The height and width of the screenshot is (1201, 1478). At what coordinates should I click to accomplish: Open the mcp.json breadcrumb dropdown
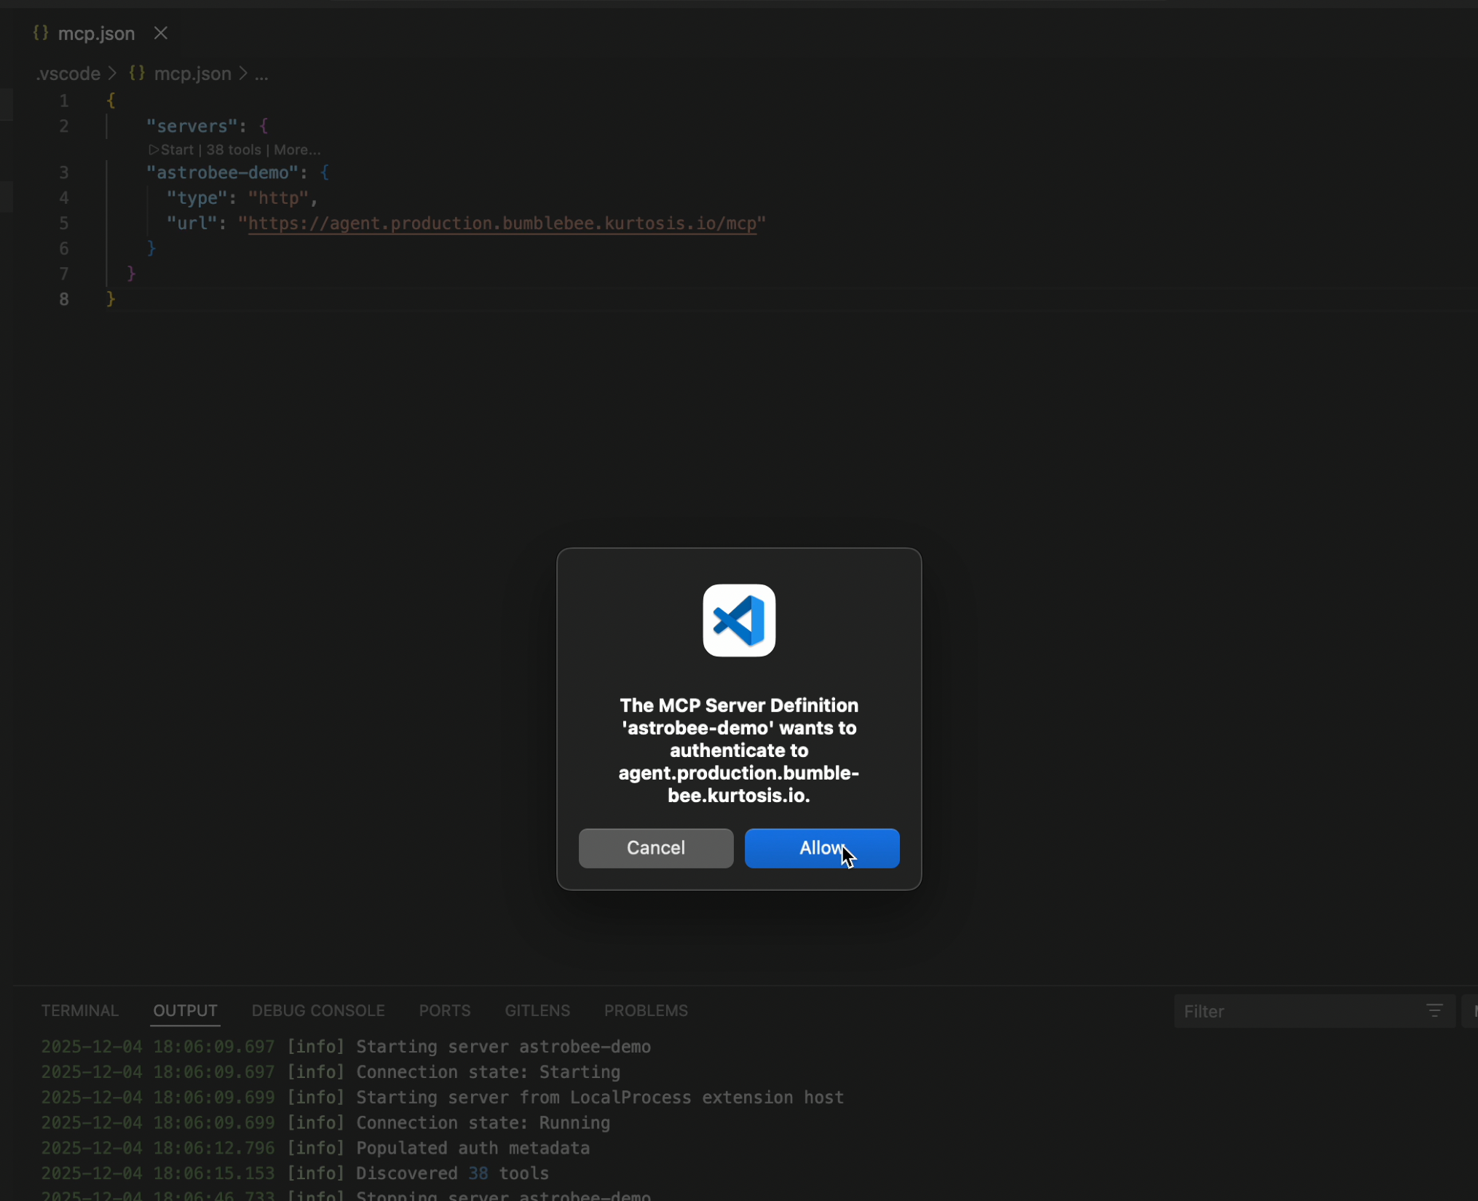tap(191, 74)
